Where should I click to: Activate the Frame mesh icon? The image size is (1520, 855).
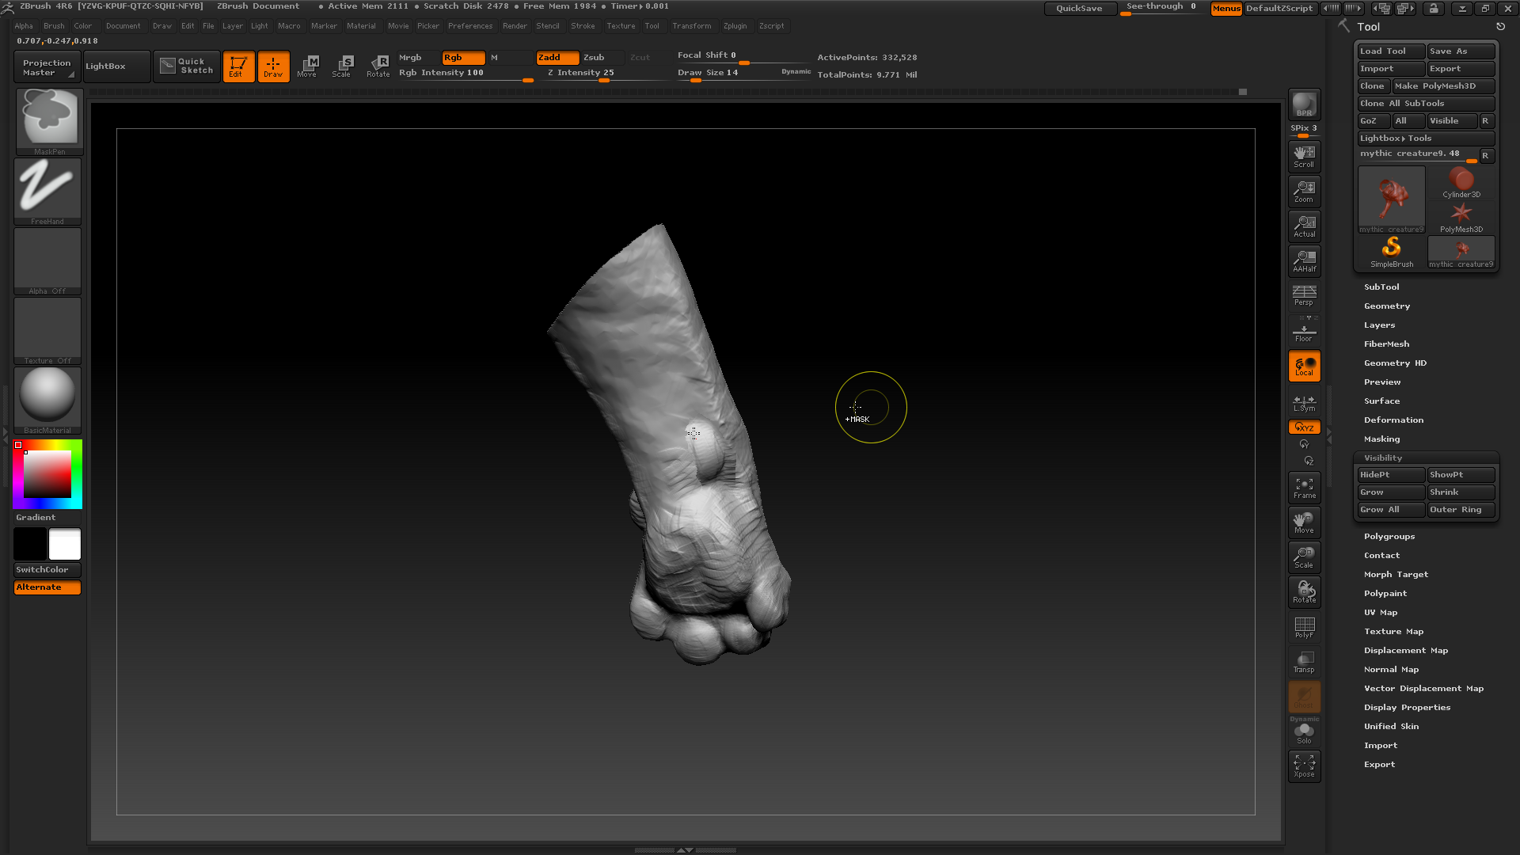pyautogui.click(x=1304, y=487)
